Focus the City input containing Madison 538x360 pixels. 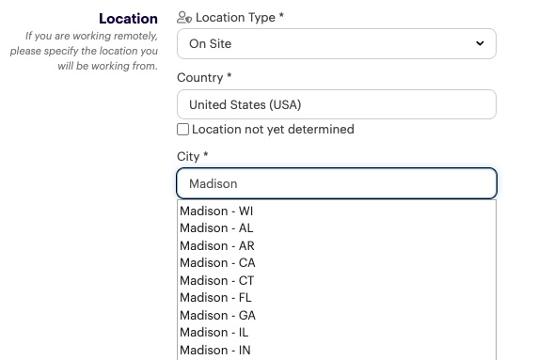click(337, 183)
